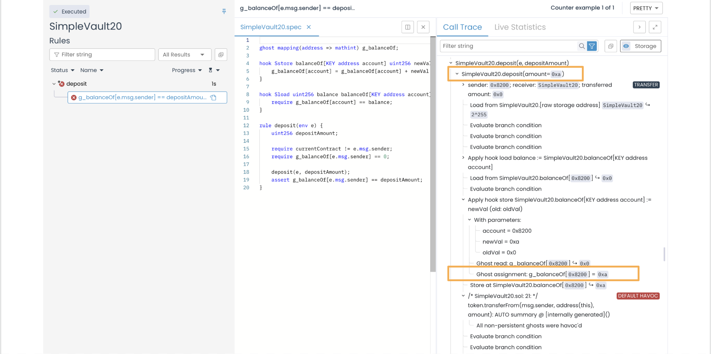
Task: Click the copy icon next to All Results
Action: (x=221, y=55)
